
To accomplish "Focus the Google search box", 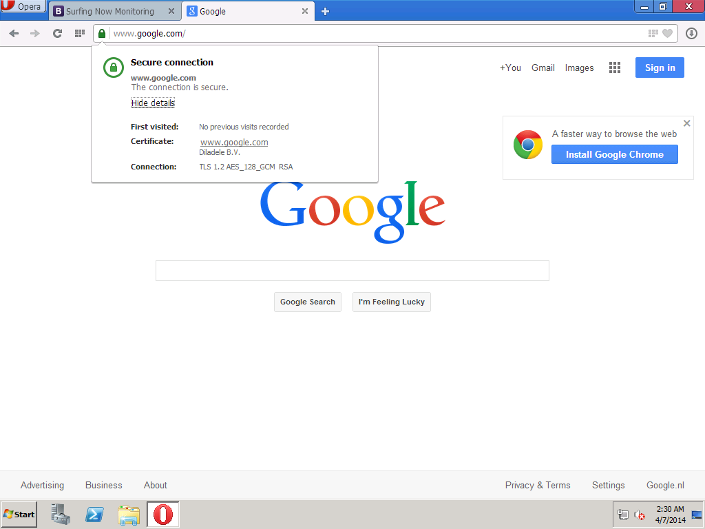I will pos(352,270).
